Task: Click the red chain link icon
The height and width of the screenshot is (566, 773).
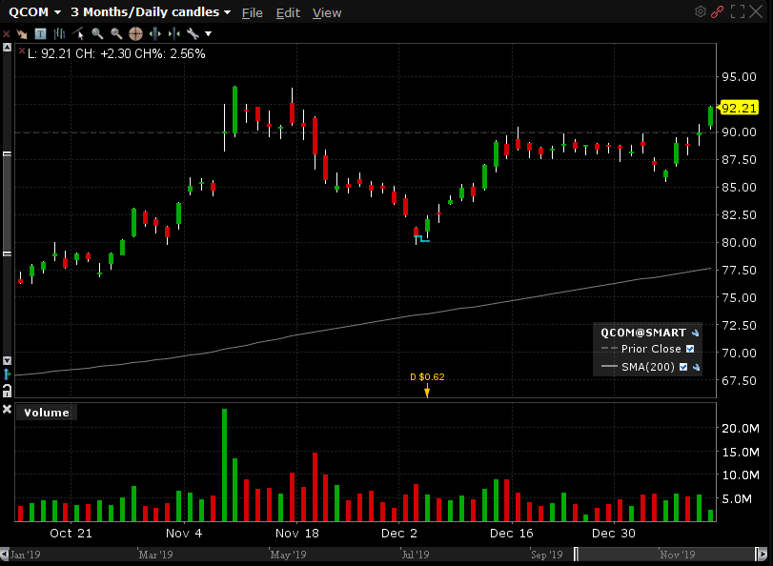Action: pyautogui.click(x=718, y=11)
